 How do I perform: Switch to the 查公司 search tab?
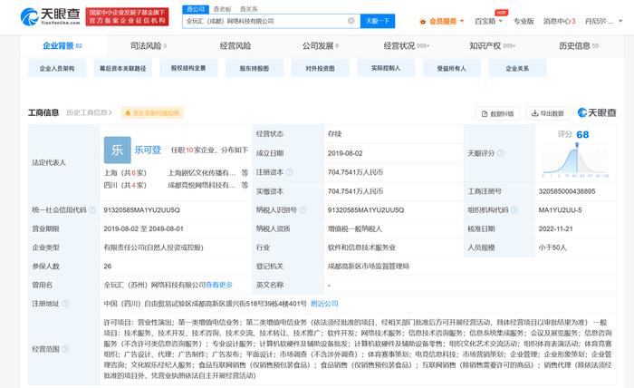coord(196,9)
